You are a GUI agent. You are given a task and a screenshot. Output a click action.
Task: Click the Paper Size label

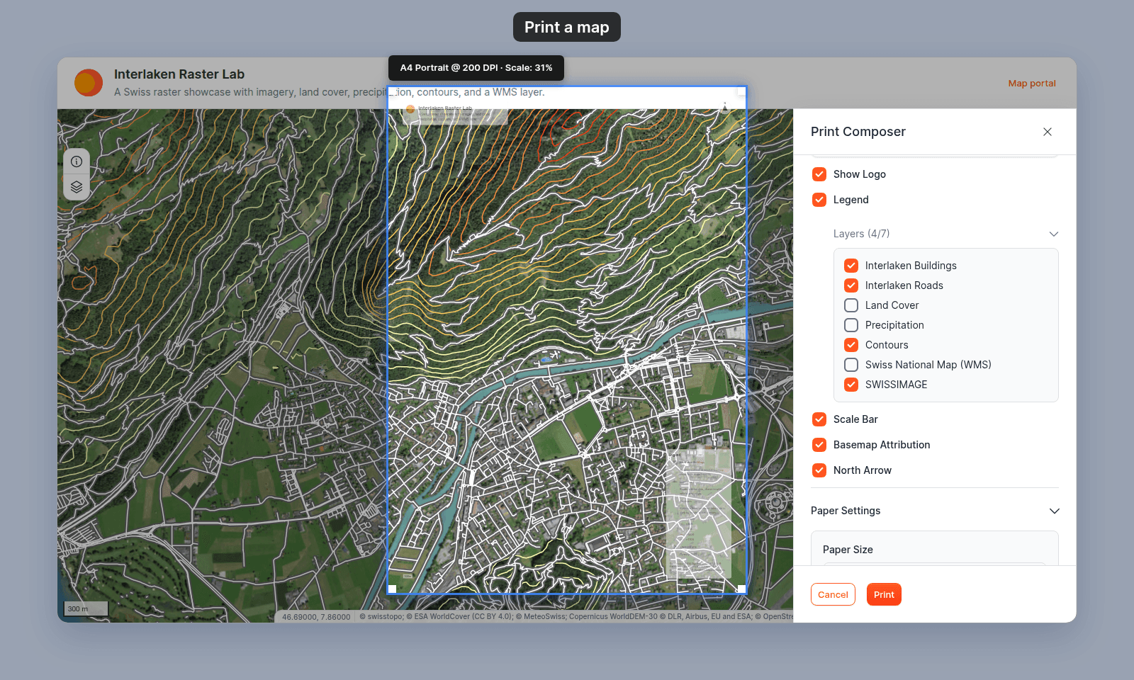click(848, 550)
